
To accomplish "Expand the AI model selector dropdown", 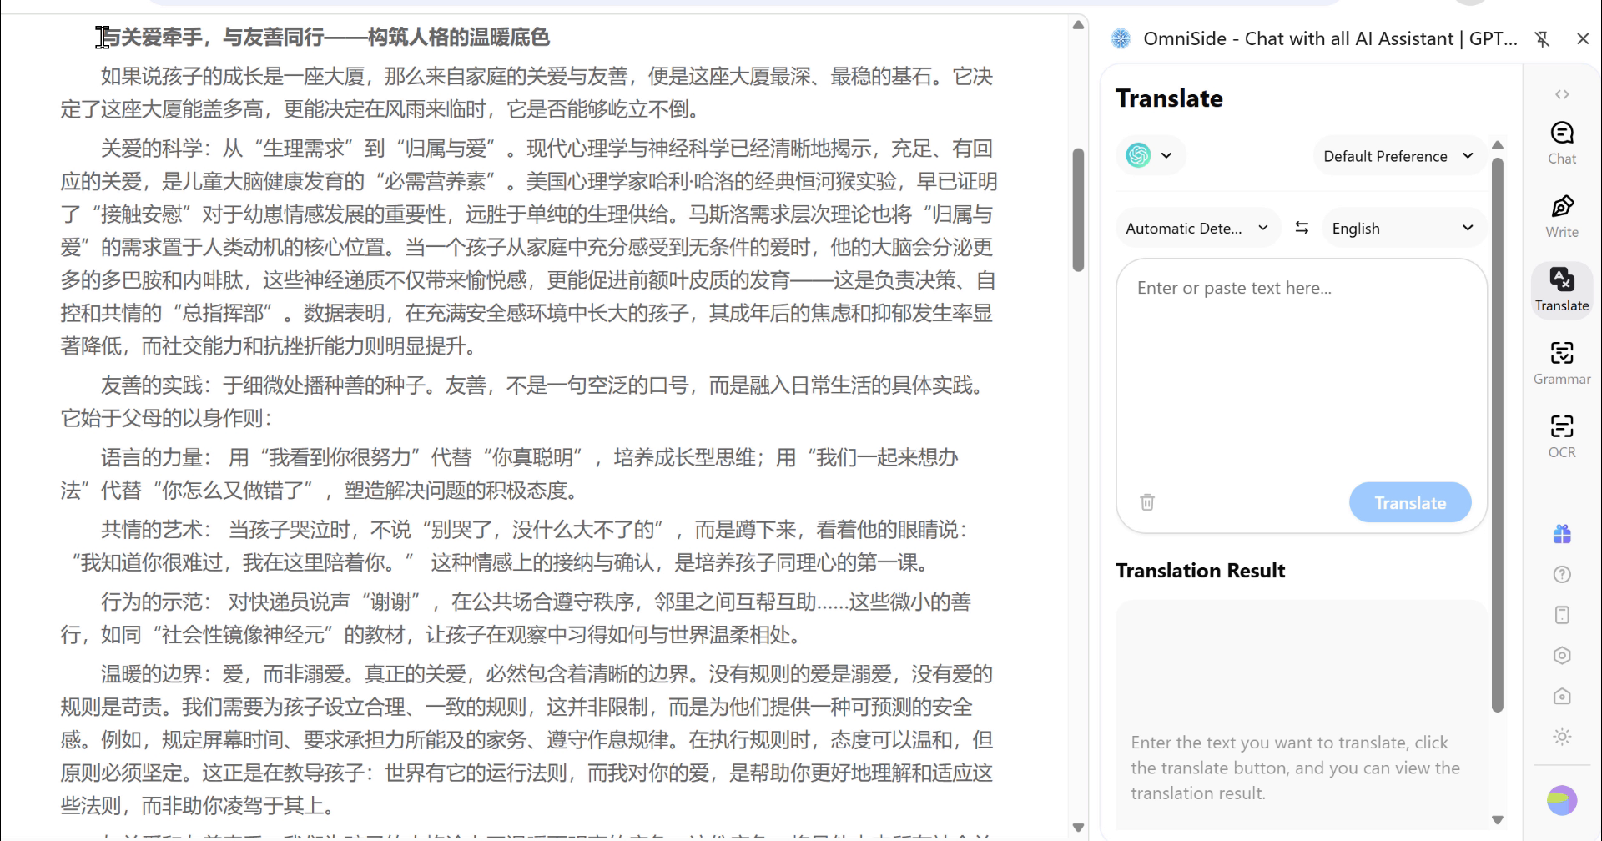I will pyautogui.click(x=1150, y=155).
